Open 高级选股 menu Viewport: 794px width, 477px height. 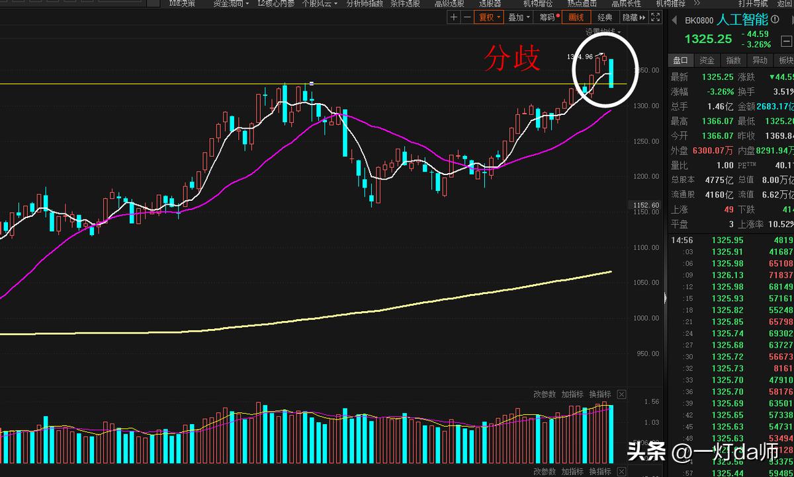pos(449,4)
